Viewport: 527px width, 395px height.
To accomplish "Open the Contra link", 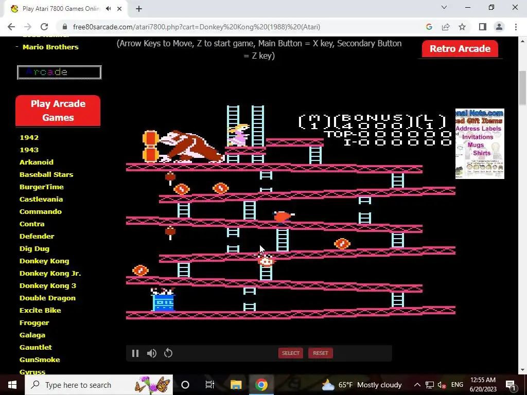I will coord(32,224).
